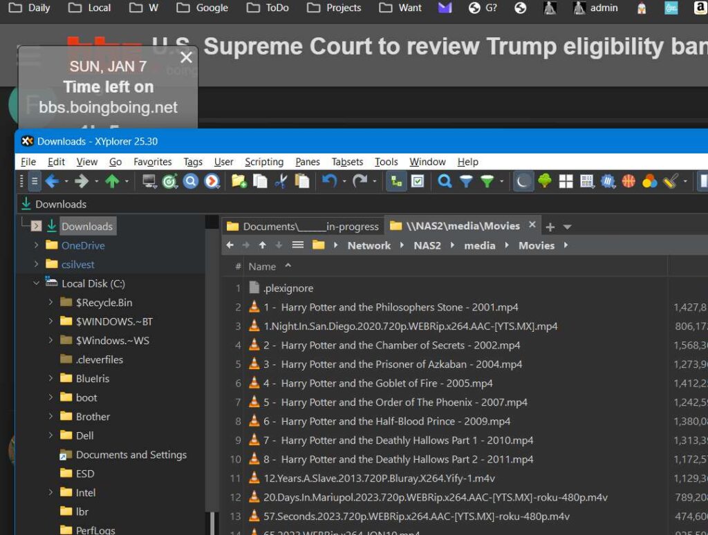
Task: Click the new tab plus button
Action: [x=550, y=227]
